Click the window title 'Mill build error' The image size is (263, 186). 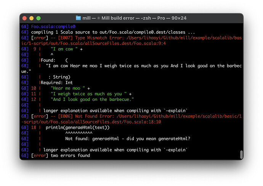[x=118, y=18]
